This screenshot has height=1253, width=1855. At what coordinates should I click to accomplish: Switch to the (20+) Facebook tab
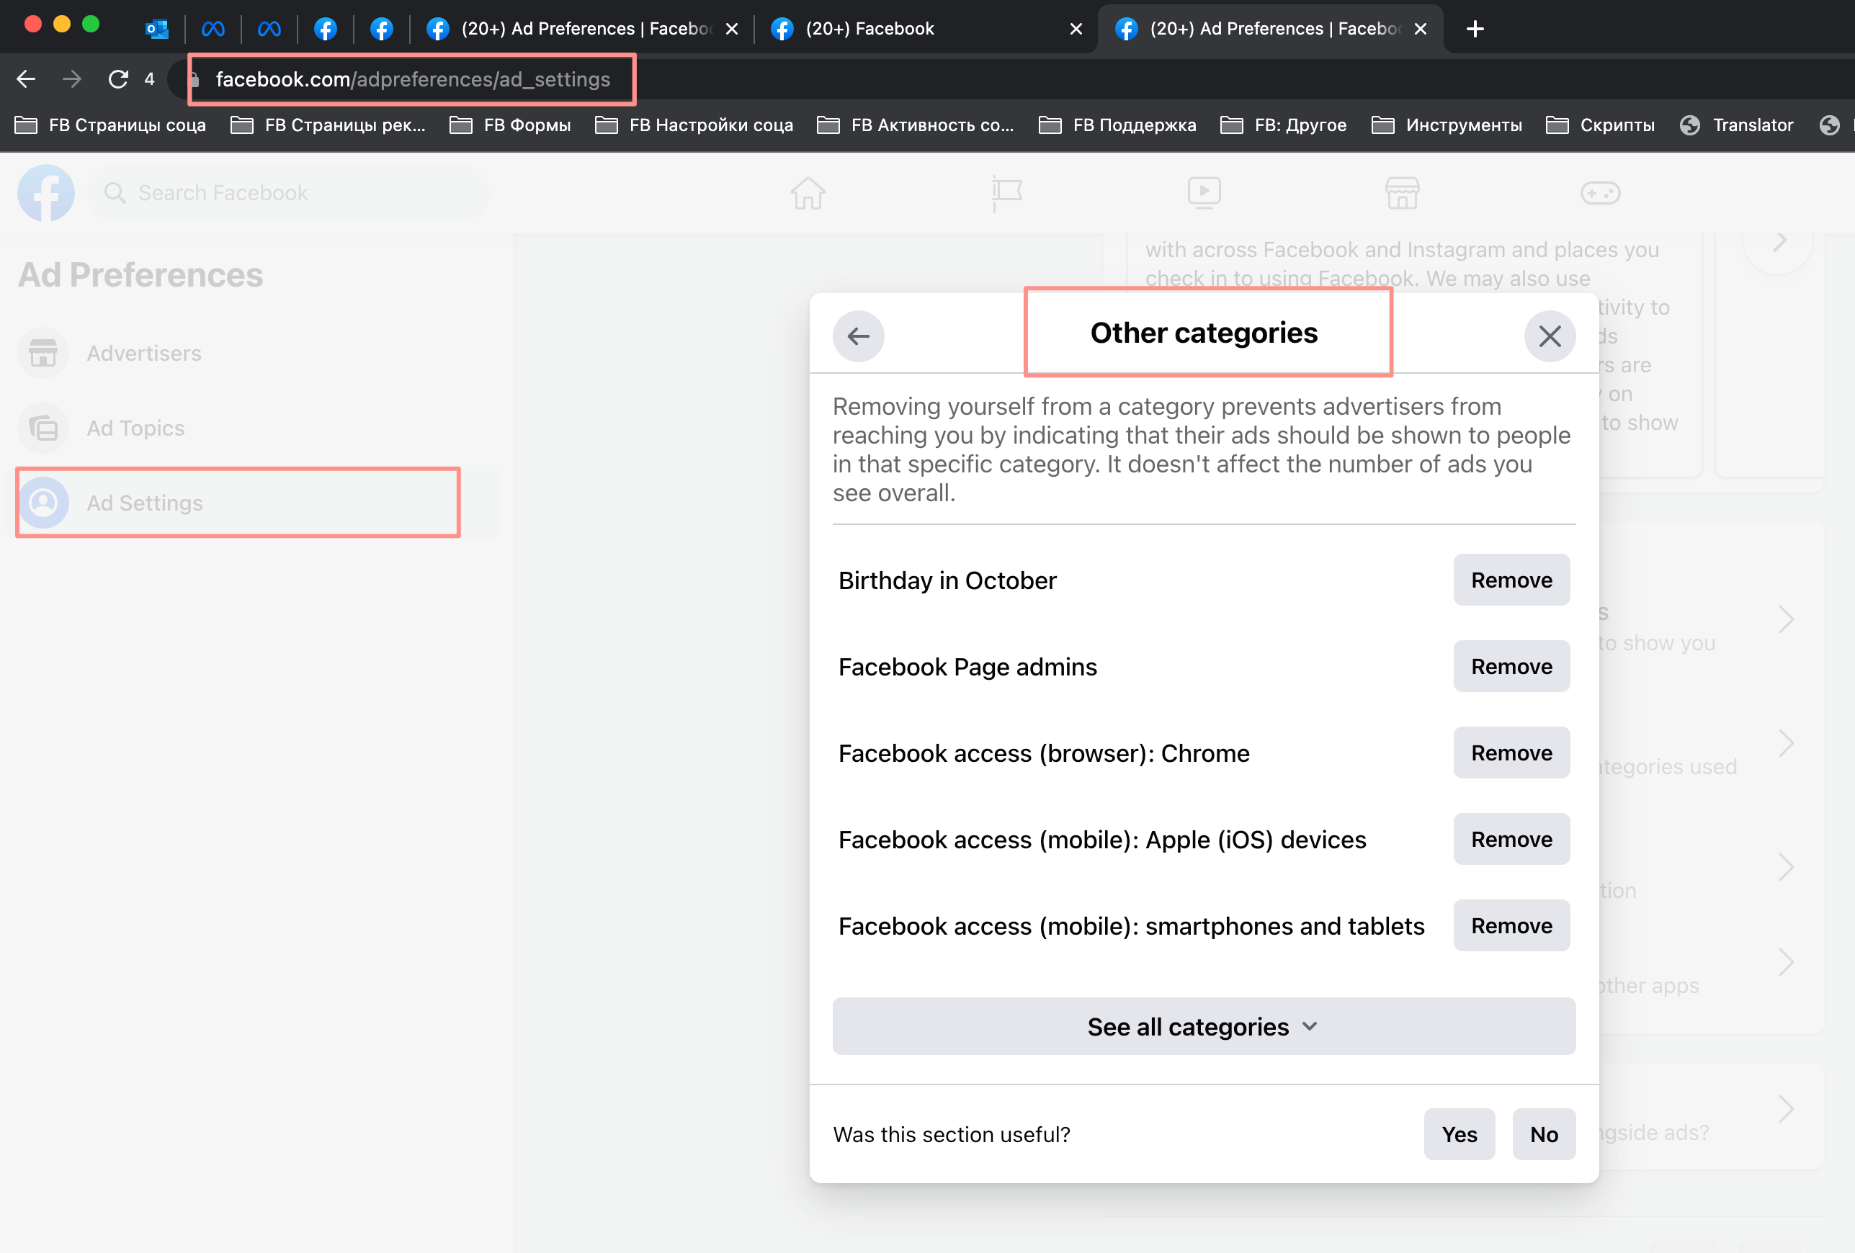pos(926,29)
